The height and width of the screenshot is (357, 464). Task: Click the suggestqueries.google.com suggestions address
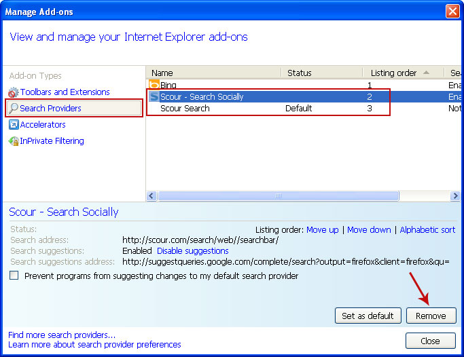coord(286,262)
